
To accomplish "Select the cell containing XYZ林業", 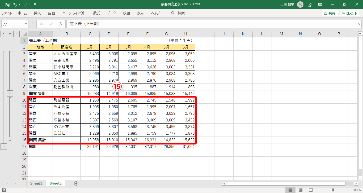I will point(67,127).
